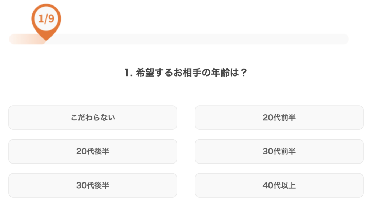Select the こだわらない answer option
The image size is (372, 206).
point(93,118)
